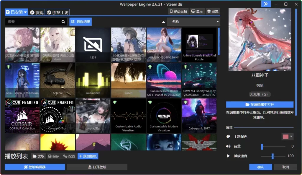The height and width of the screenshot is (175, 302).
Task: Click the ascending sort arrow icon
Action: (x=163, y=22)
